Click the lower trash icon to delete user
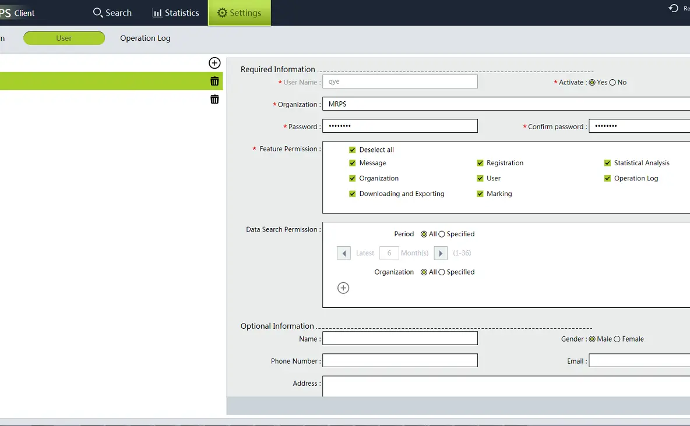 [214, 99]
